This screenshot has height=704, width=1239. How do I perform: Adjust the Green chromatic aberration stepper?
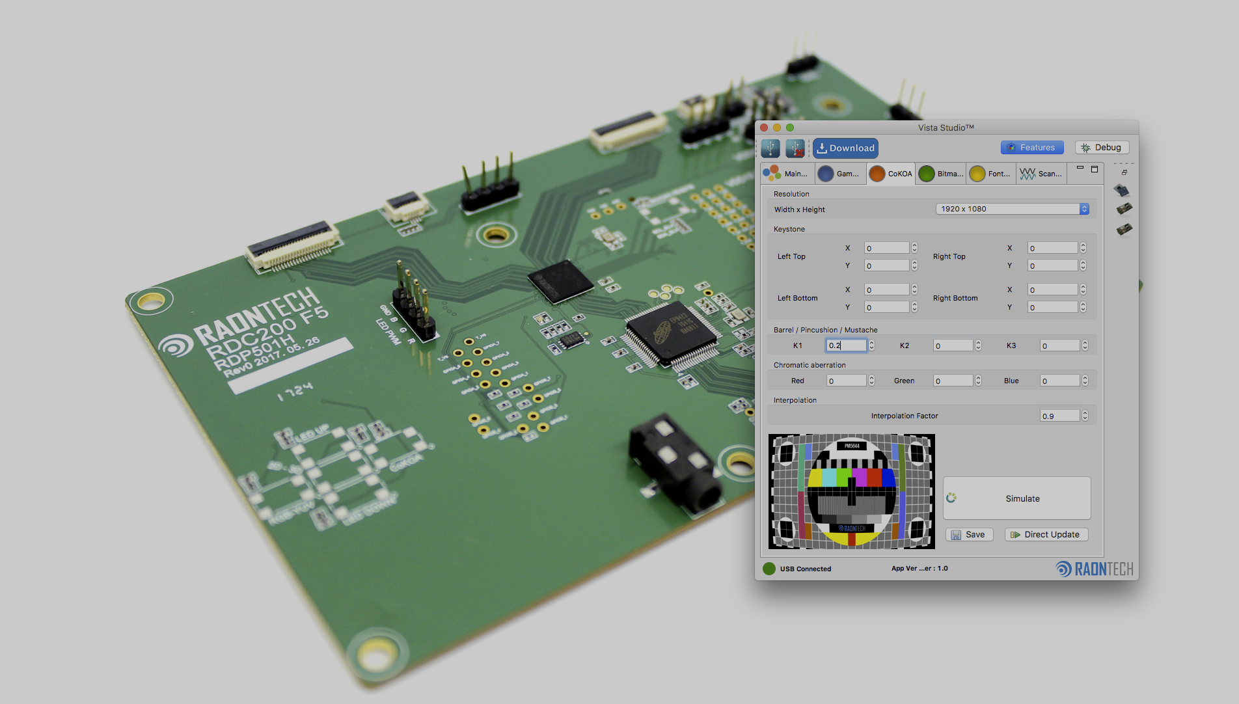pos(978,381)
